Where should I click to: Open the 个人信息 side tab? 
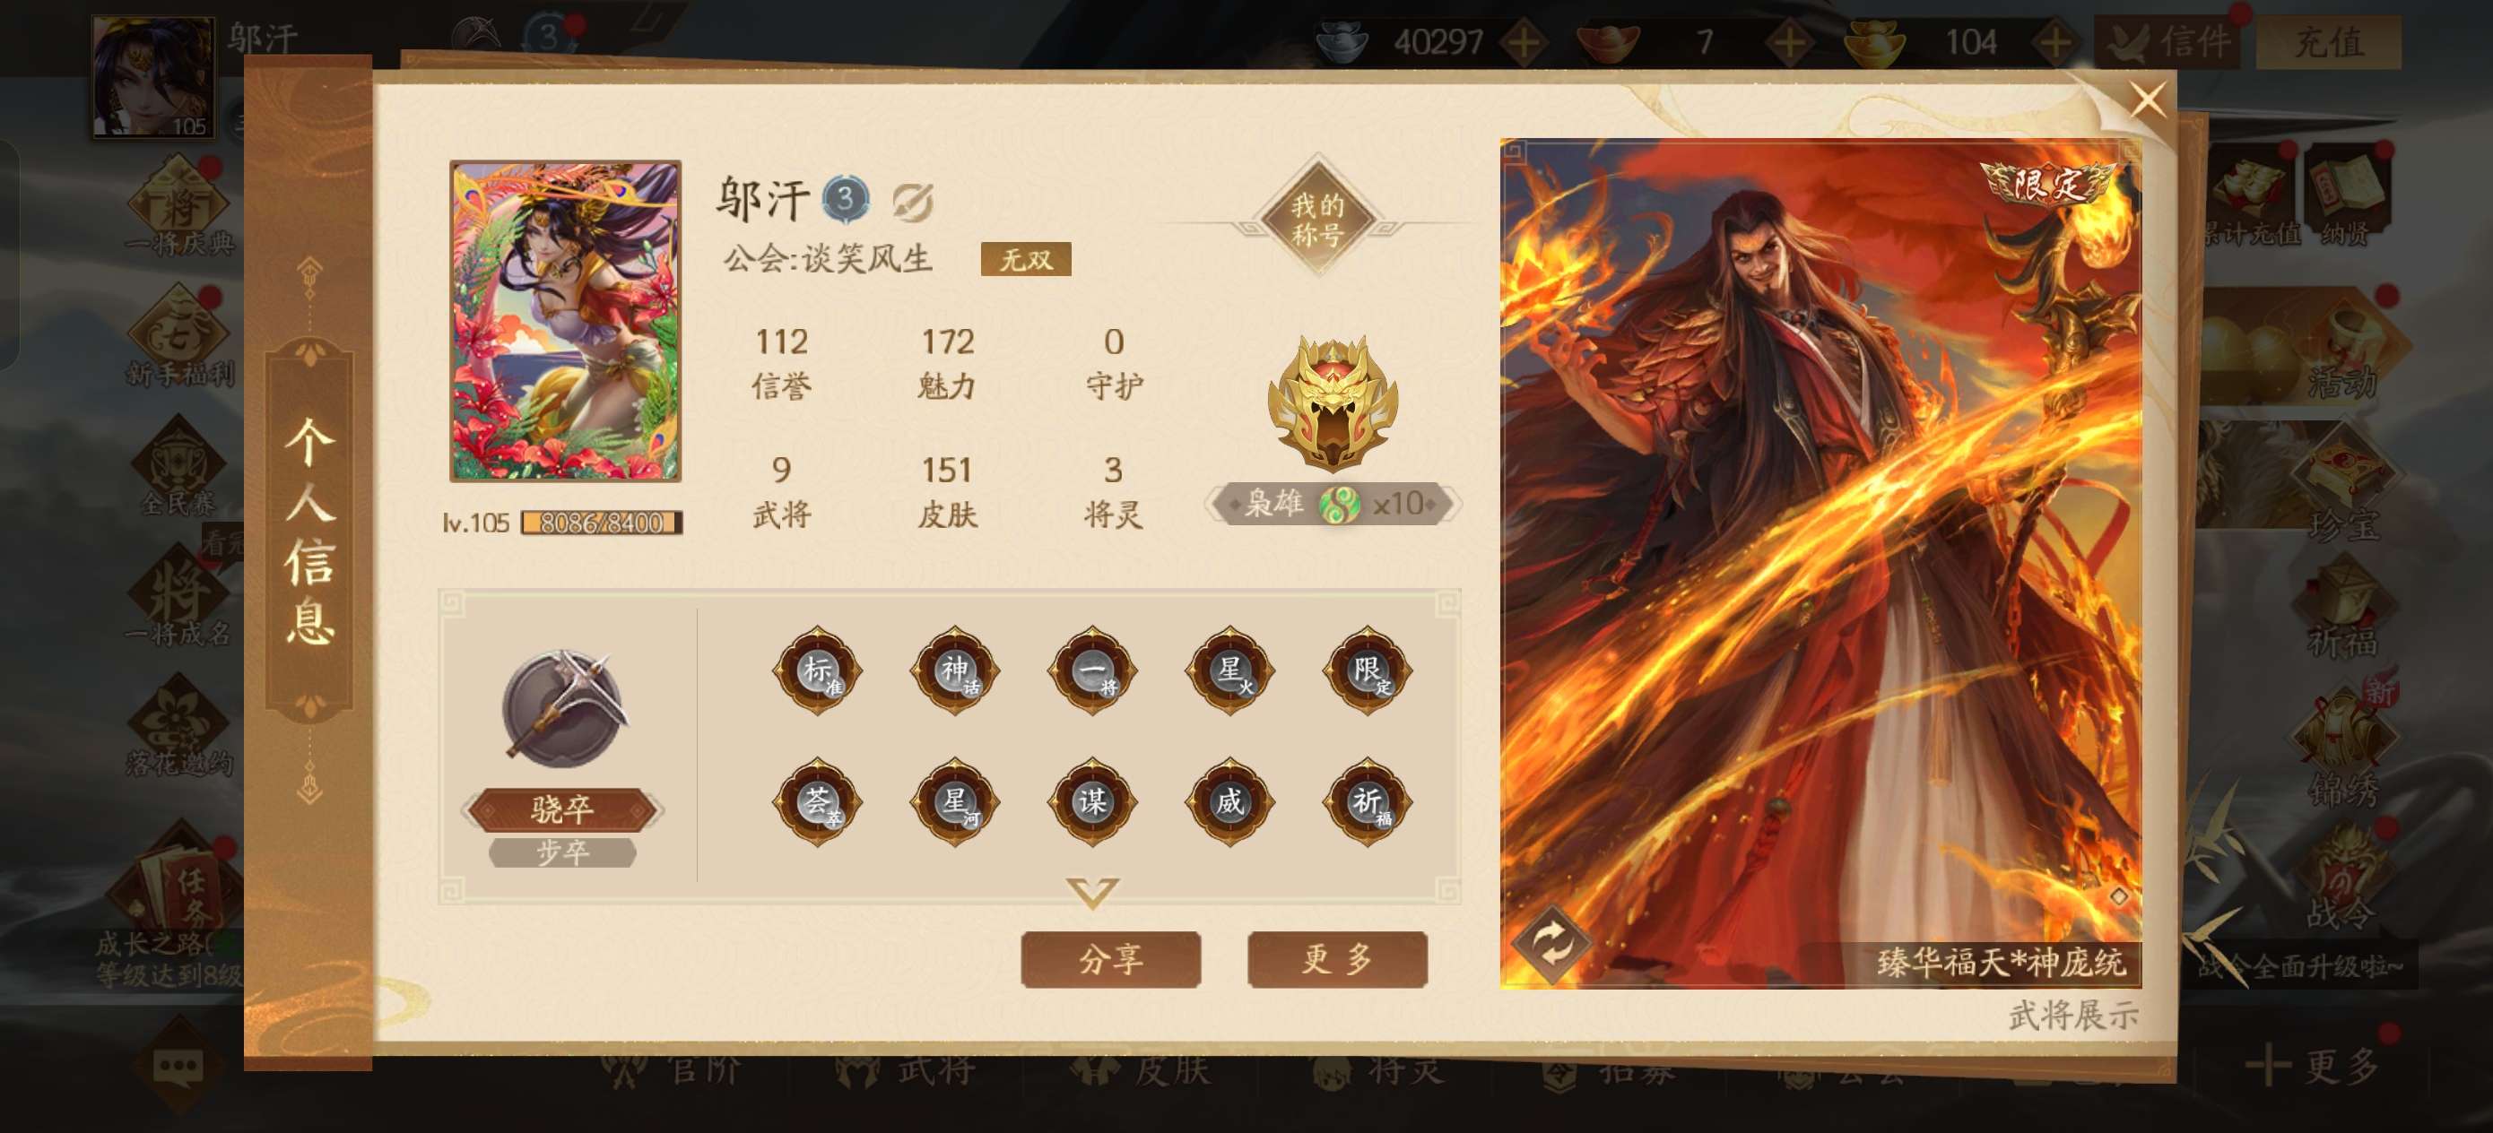[x=309, y=531]
